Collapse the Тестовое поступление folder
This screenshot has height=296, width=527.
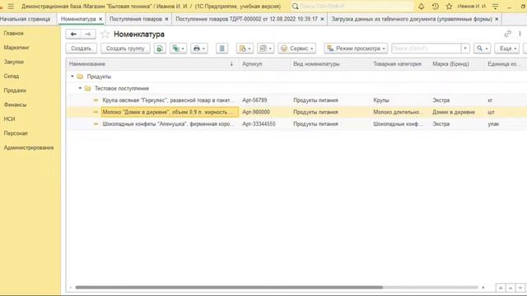80,88
